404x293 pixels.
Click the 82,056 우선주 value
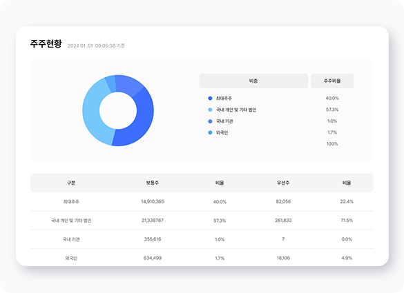tap(283, 201)
